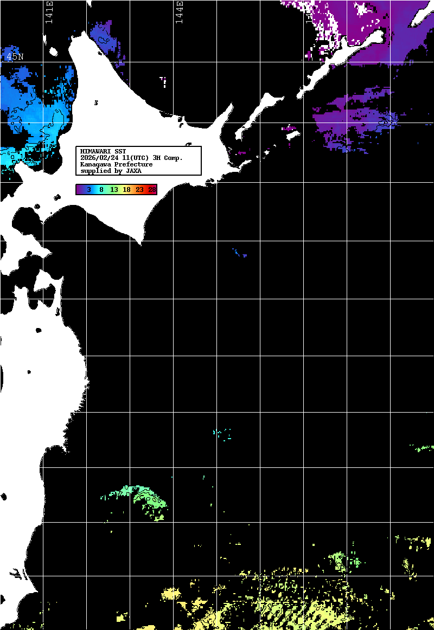This screenshot has height=630, width=434.
Task: Pick the value 13 on color scale
Action: (114, 190)
